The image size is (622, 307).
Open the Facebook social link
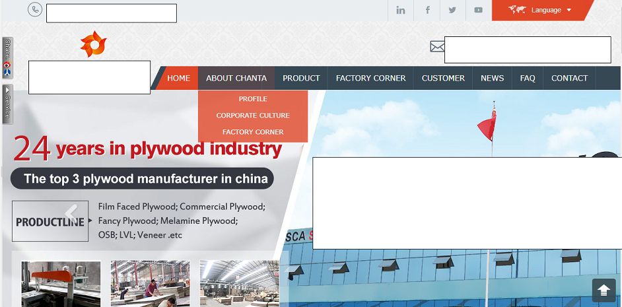(x=427, y=11)
